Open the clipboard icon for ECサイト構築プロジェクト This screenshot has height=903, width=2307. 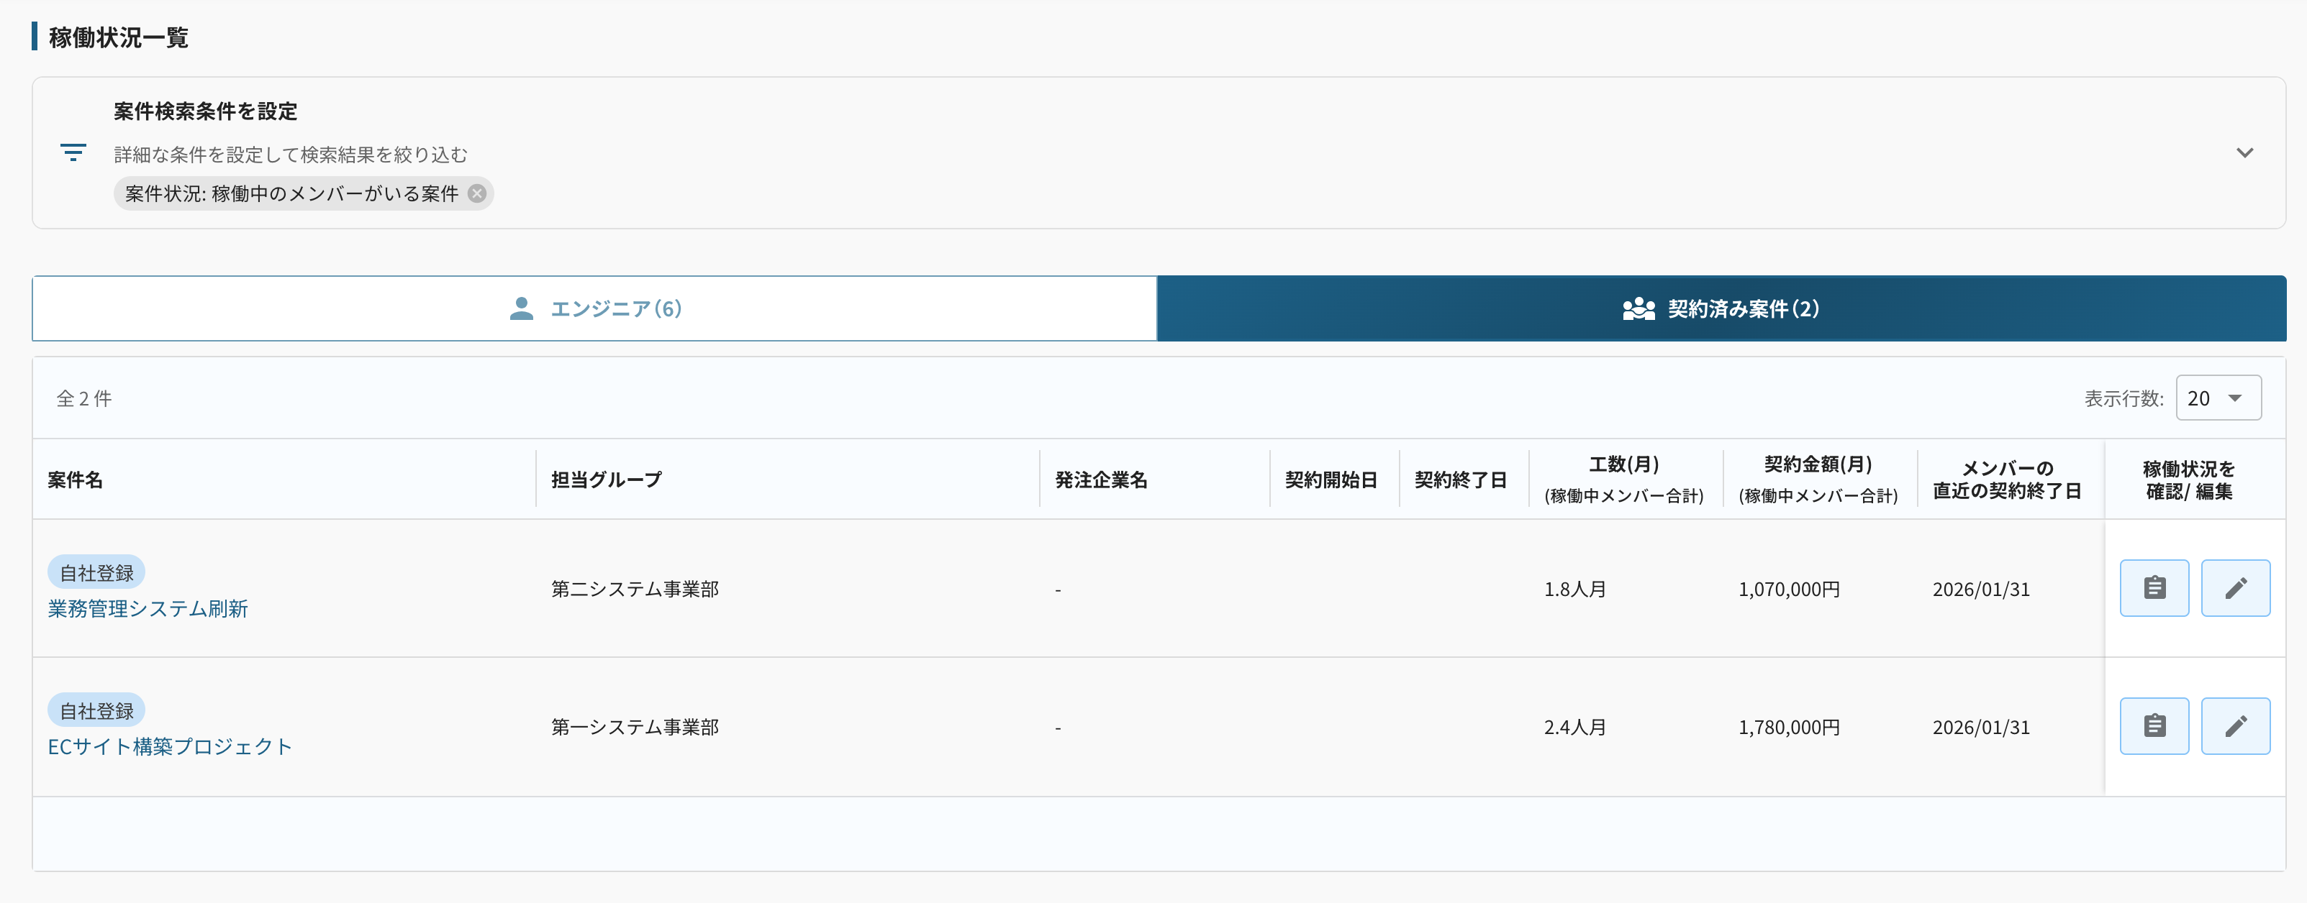coord(2154,726)
